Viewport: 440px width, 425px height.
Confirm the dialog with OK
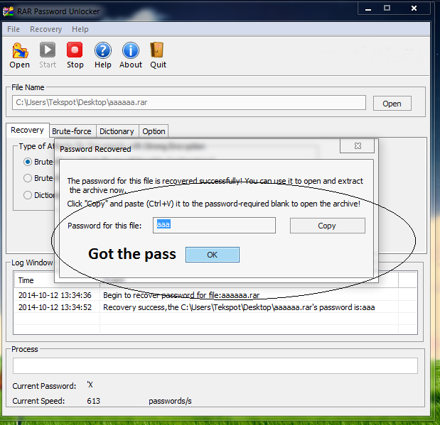click(213, 255)
